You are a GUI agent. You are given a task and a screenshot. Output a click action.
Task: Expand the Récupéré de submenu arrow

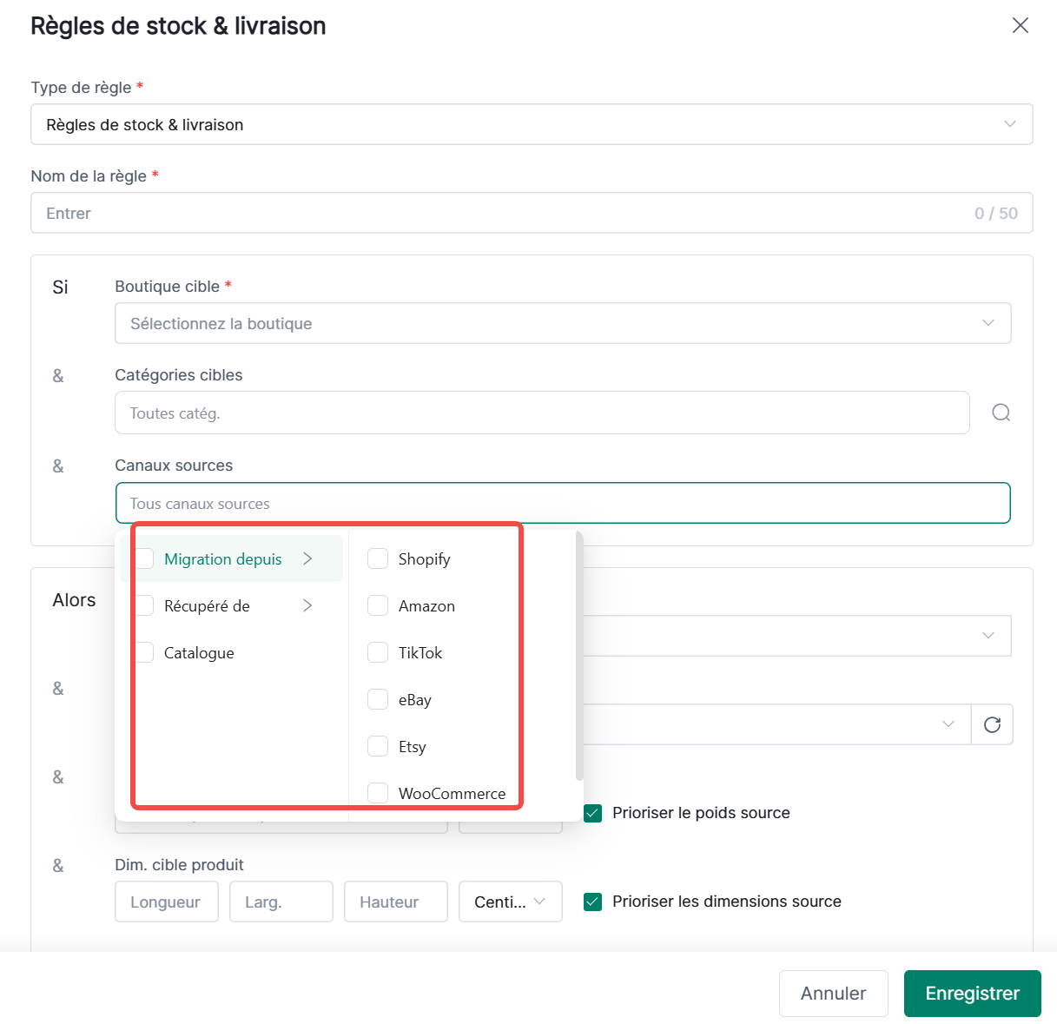tap(307, 605)
